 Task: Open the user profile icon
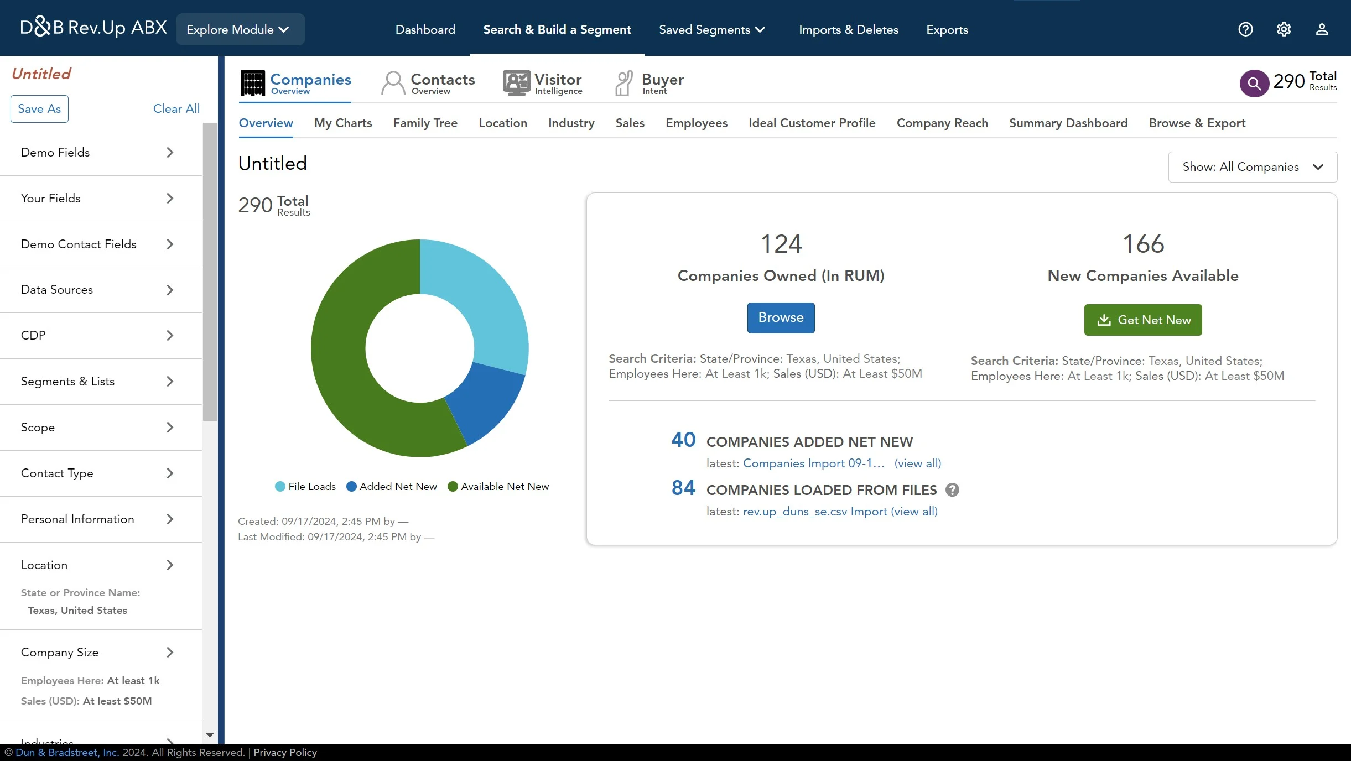tap(1322, 29)
